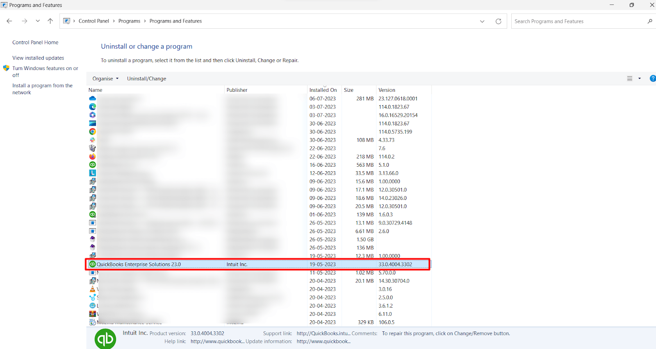Expand the address bar previous locations dropdown
Viewport: 656px width, 349px height.
tap(482, 21)
